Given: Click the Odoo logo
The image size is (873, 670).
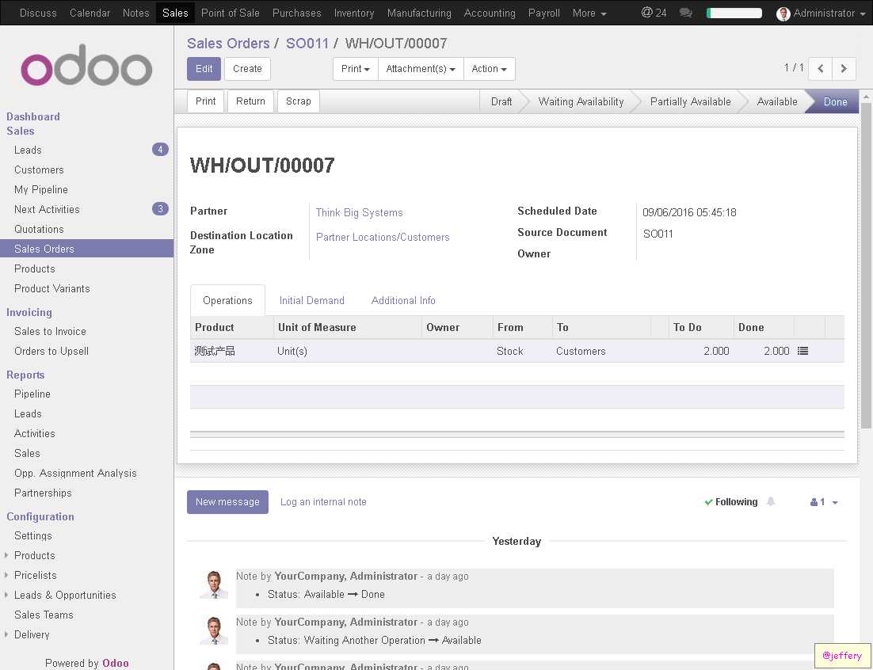Looking at the screenshot, I should coord(86,67).
